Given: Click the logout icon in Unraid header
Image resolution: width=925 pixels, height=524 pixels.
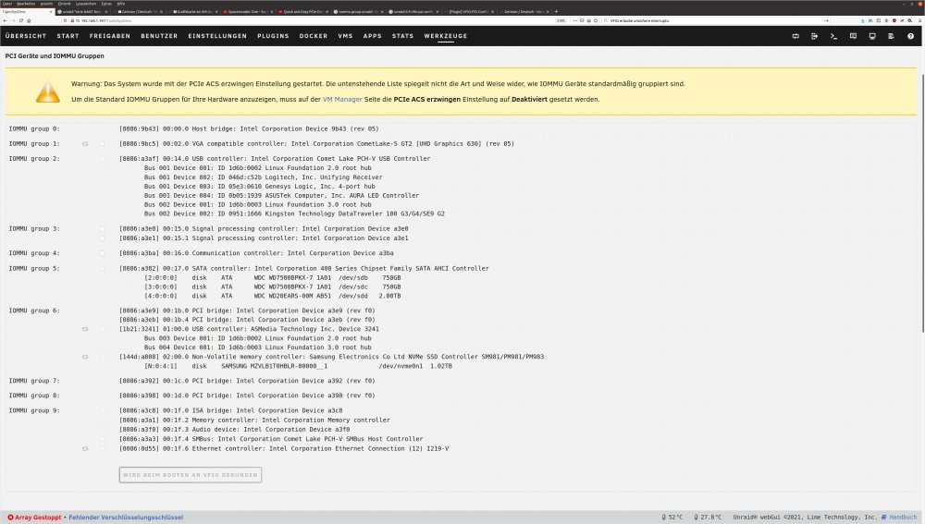Looking at the screenshot, I should (815, 36).
